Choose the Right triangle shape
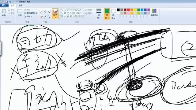Viewport: 196px width, 110px height. 62,13
